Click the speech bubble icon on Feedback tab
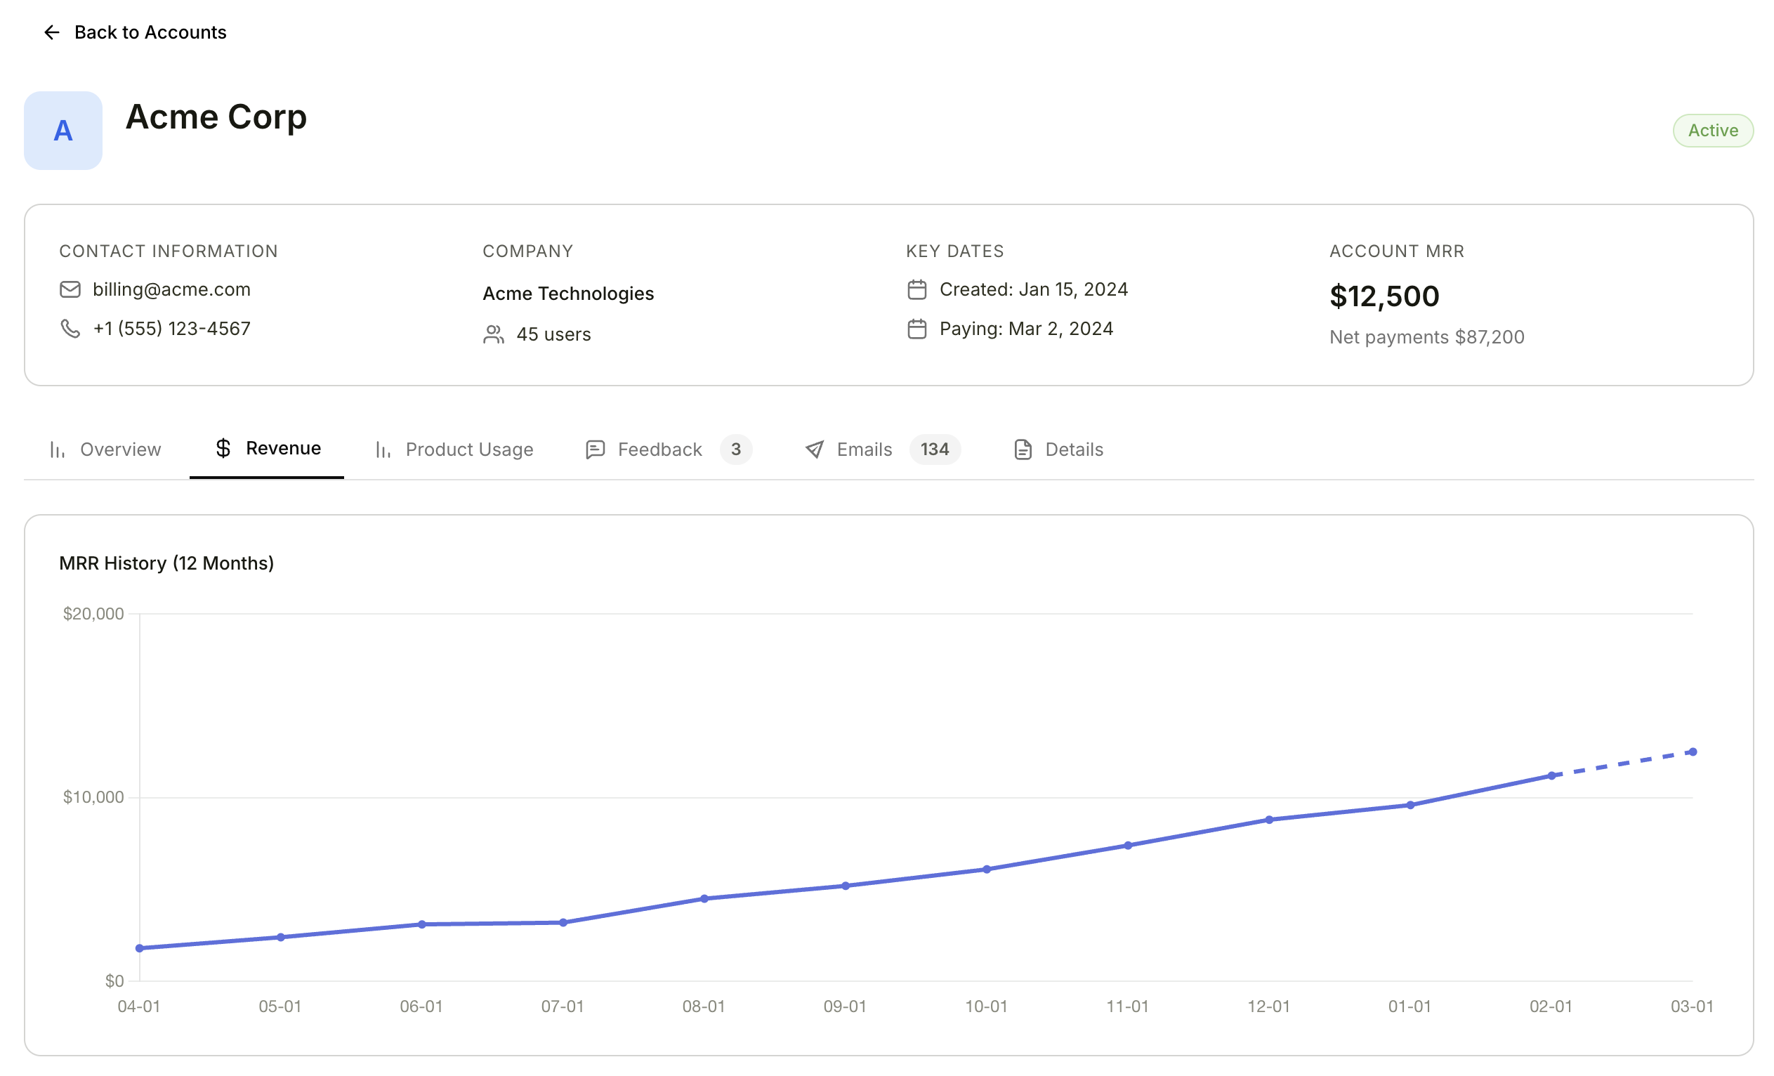The height and width of the screenshot is (1076, 1774). pos(594,449)
